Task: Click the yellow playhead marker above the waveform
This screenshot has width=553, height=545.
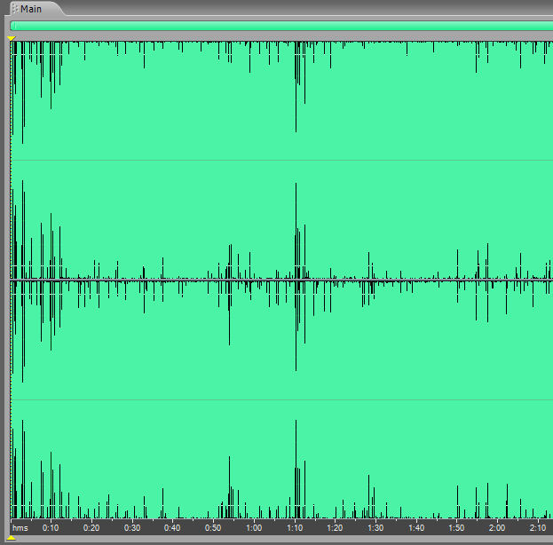Action: tap(12, 38)
